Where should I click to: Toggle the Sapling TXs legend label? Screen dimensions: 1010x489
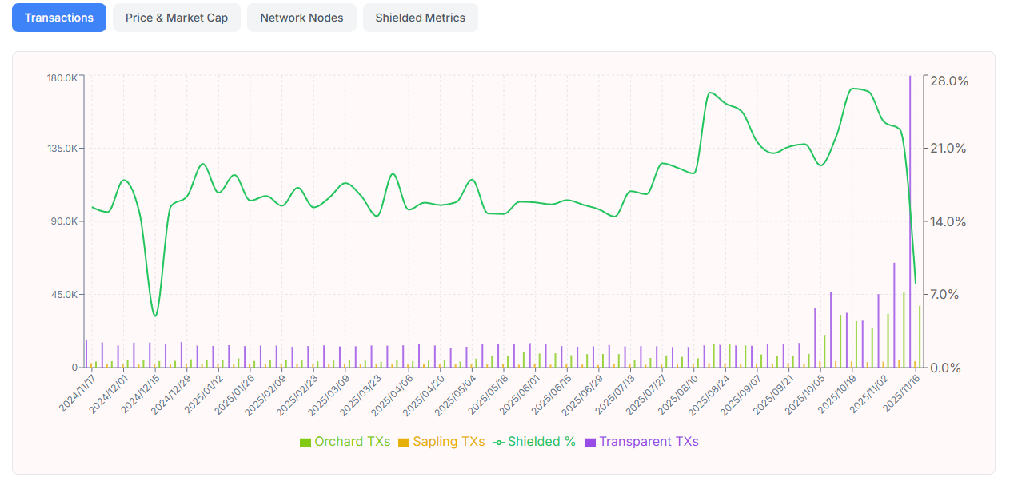(449, 442)
